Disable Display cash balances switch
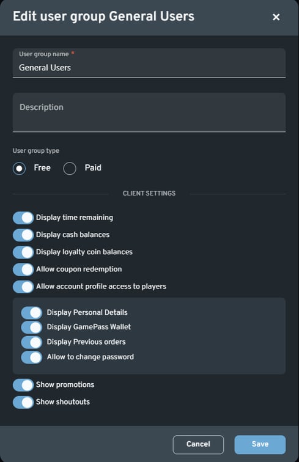The height and width of the screenshot is (462, 299). [x=23, y=235]
